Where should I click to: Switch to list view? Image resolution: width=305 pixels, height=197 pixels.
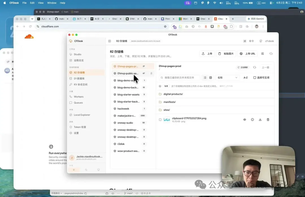click(x=205, y=78)
